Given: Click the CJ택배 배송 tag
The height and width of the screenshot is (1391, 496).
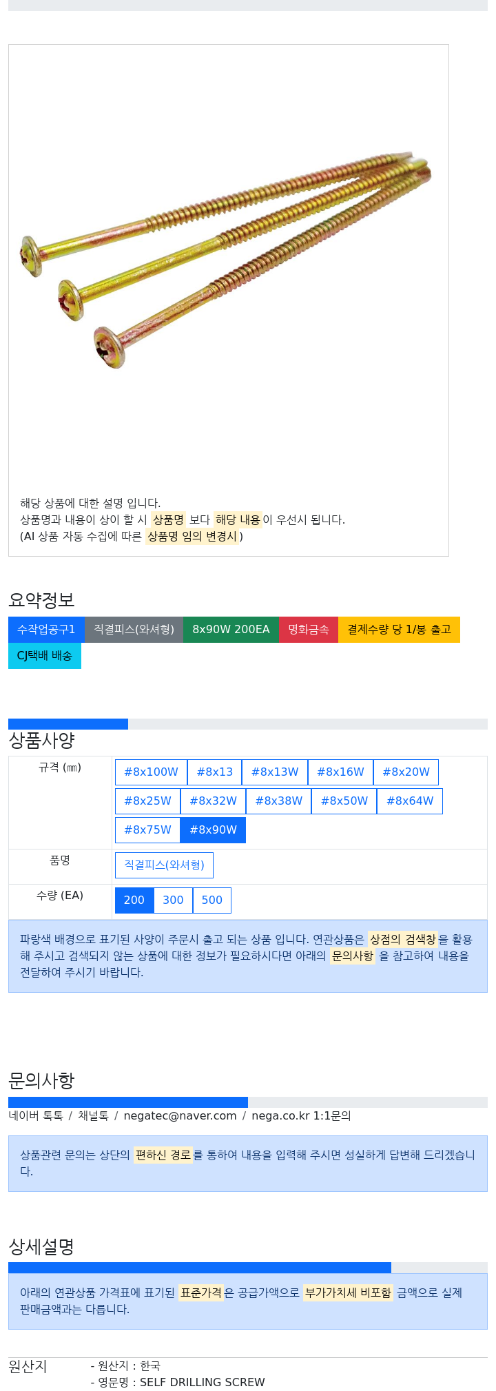Looking at the screenshot, I should point(45,656).
